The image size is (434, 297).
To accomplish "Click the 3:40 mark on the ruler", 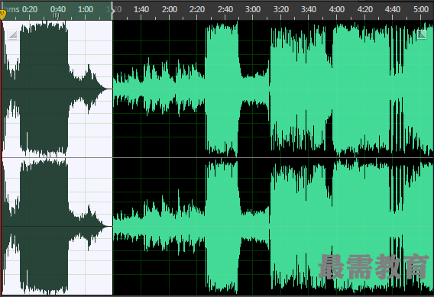I will 309,9.
